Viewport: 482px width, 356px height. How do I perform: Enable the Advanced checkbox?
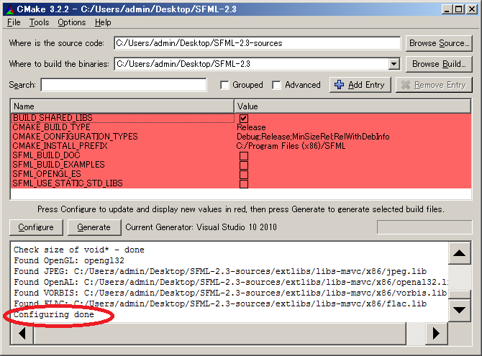[x=276, y=85]
